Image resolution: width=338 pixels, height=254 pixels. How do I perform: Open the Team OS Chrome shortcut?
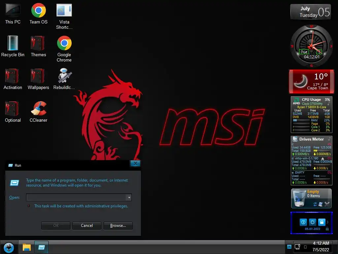coord(38,13)
